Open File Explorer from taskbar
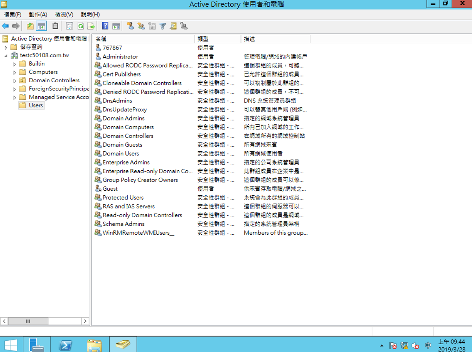The height and width of the screenshot is (352, 472). tap(94, 345)
